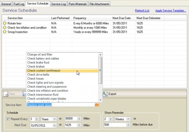Click dropdown list scroll up arrow
Viewport: 189px width, 132px height.
tap(100, 55)
